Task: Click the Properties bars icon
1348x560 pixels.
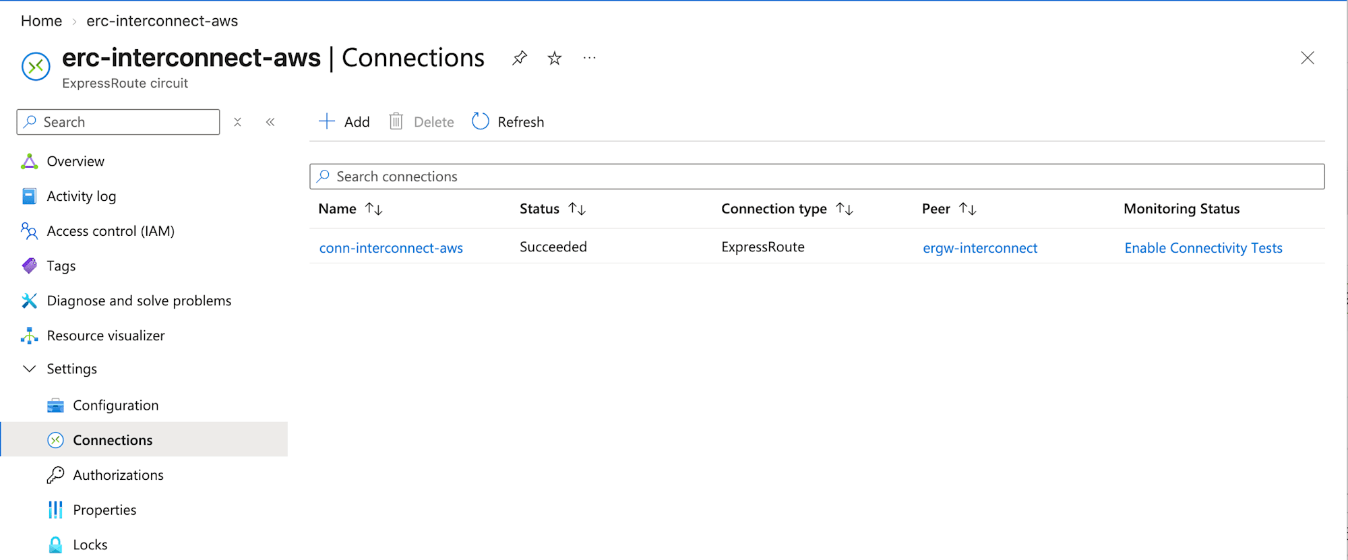Action: [55, 510]
